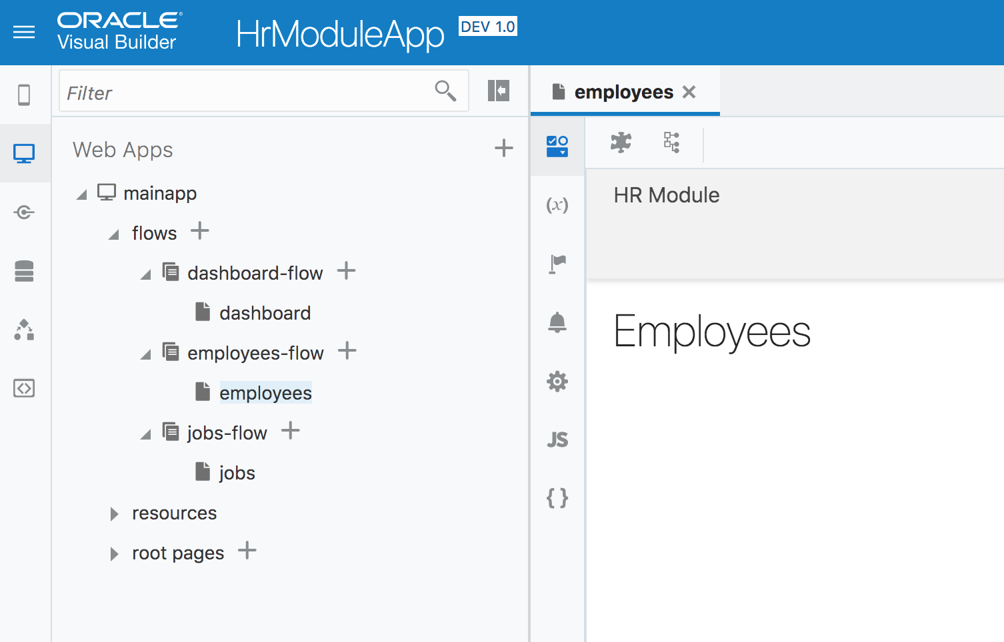Create a new web app
The image size is (1004, 642).
[x=504, y=148]
